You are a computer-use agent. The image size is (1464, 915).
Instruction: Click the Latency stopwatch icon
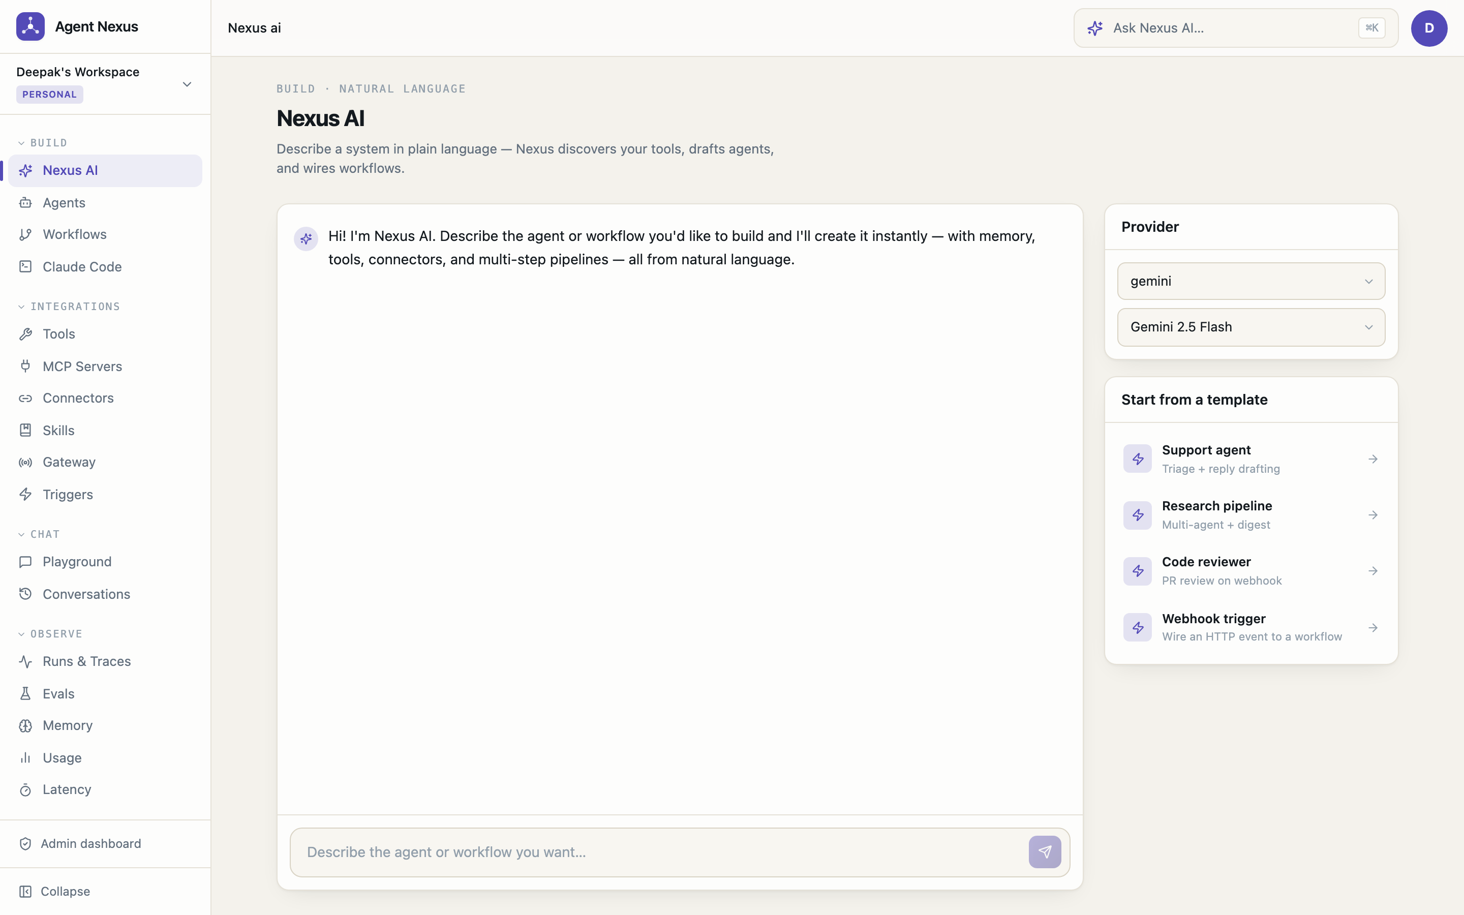pos(25,790)
